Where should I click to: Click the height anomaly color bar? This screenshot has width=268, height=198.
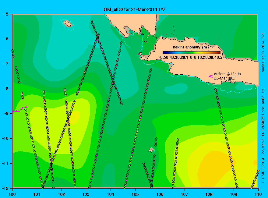(192, 52)
